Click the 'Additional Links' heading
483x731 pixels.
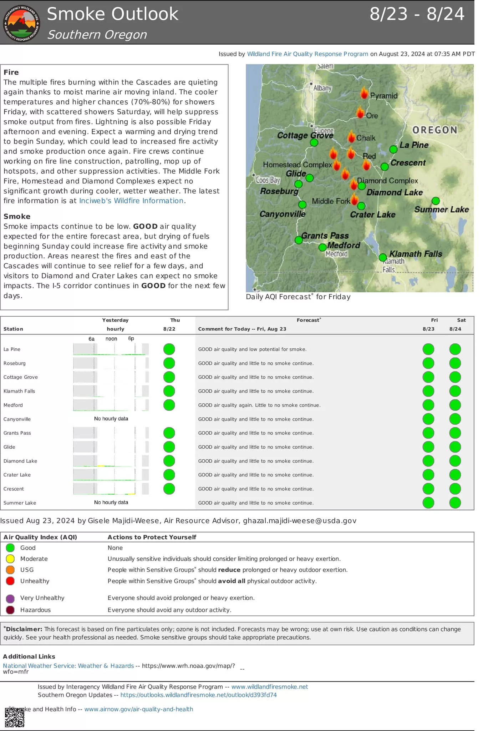(x=29, y=656)
